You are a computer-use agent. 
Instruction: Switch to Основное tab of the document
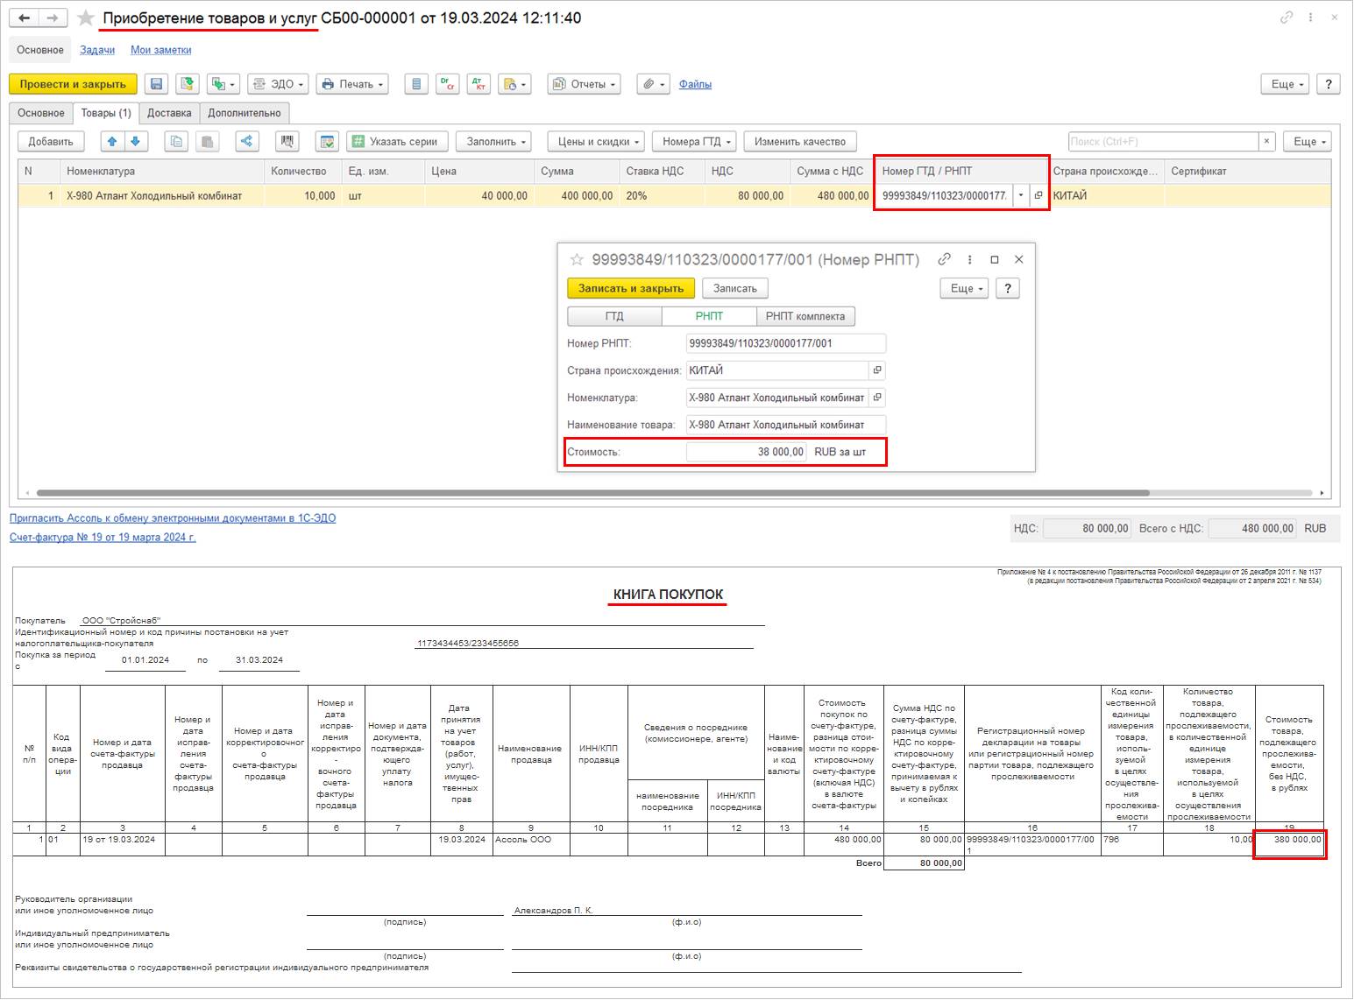41,113
